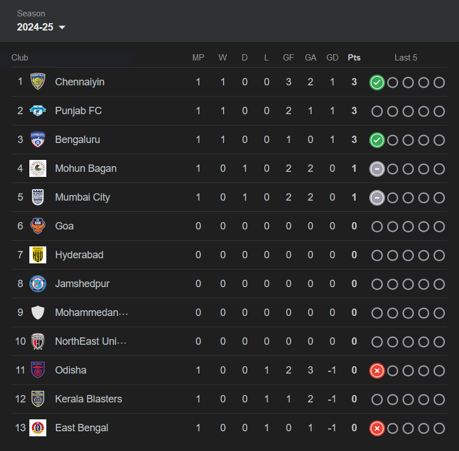Viewport: 459px width, 451px height.
Task: Click the Goa club crest icon
Action: click(x=38, y=226)
